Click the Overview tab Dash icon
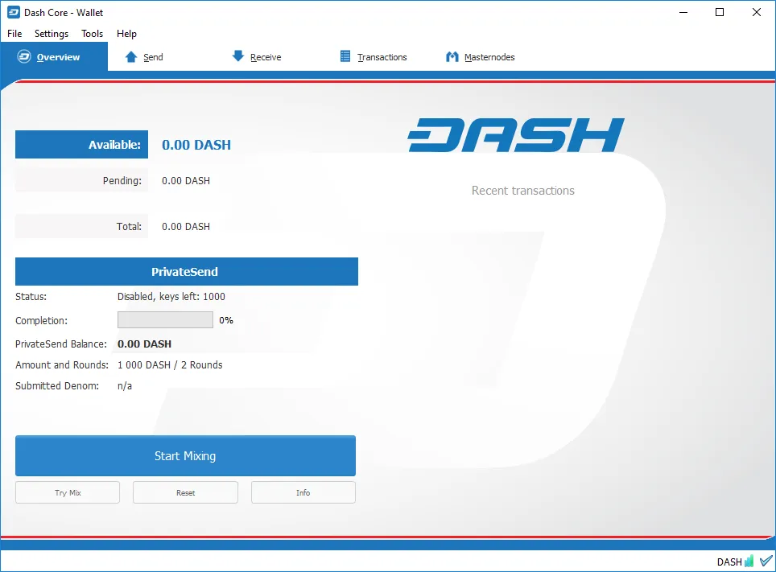 pos(24,56)
